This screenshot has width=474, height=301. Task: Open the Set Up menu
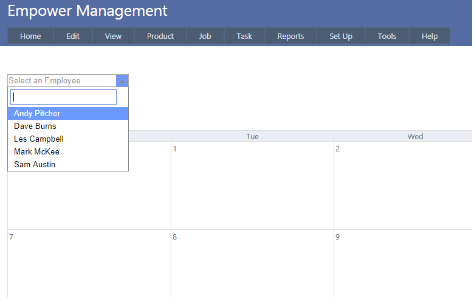pos(341,36)
